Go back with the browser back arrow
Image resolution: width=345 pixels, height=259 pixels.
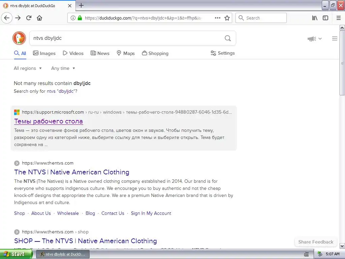click(7, 18)
